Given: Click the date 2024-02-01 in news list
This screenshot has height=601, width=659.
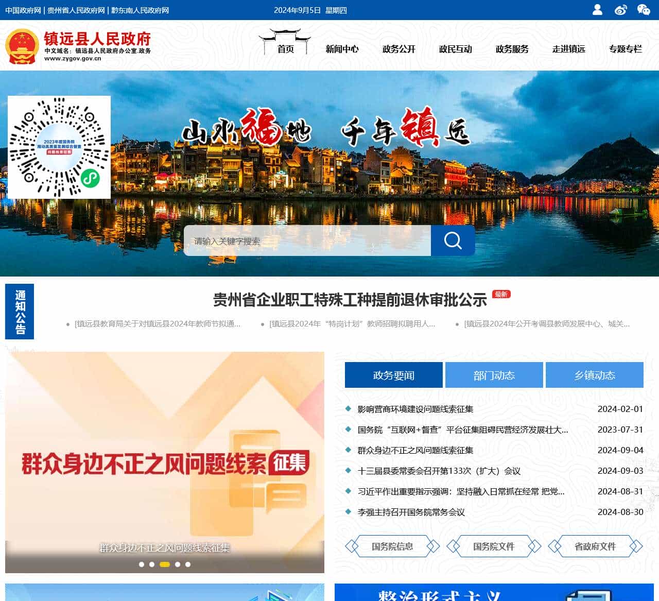Looking at the screenshot, I should click(620, 409).
